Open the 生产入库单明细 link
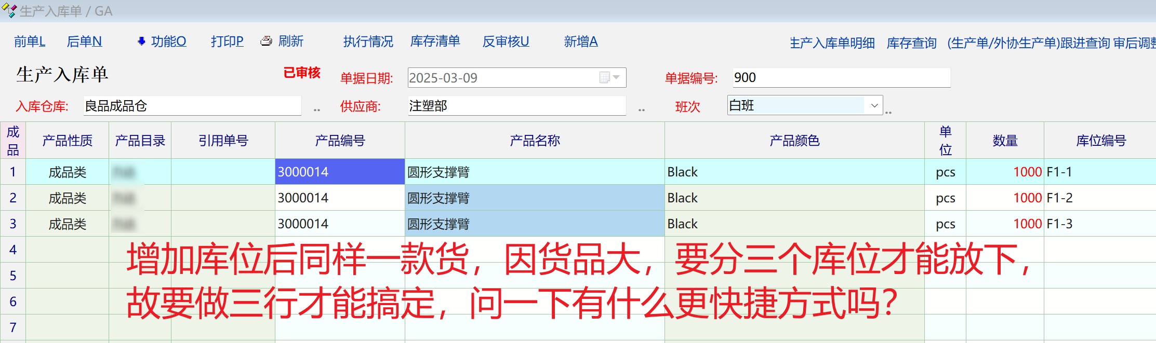Viewport: 1156px width, 343px height. click(x=832, y=43)
